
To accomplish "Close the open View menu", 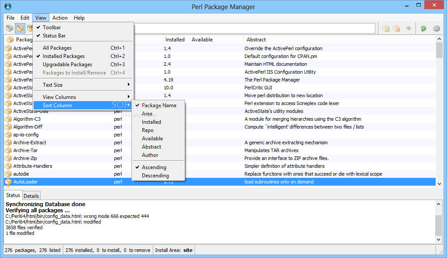I will click(x=41, y=18).
